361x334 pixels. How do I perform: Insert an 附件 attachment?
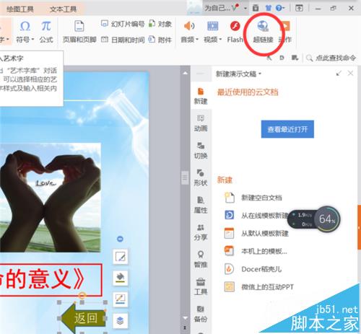pyautogui.click(x=160, y=40)
